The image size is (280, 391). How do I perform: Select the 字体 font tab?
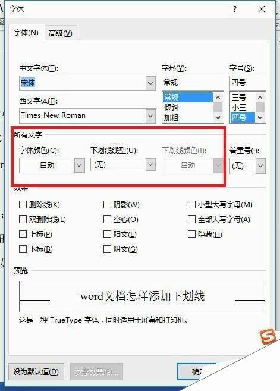26,32
